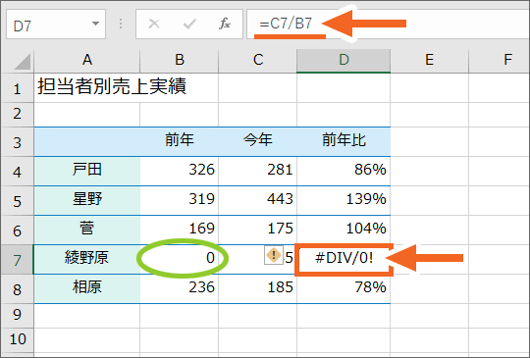Click the Select All corner triangle
Image resolution: width=530 pixels, height=358 pixels.
(23, 62)
